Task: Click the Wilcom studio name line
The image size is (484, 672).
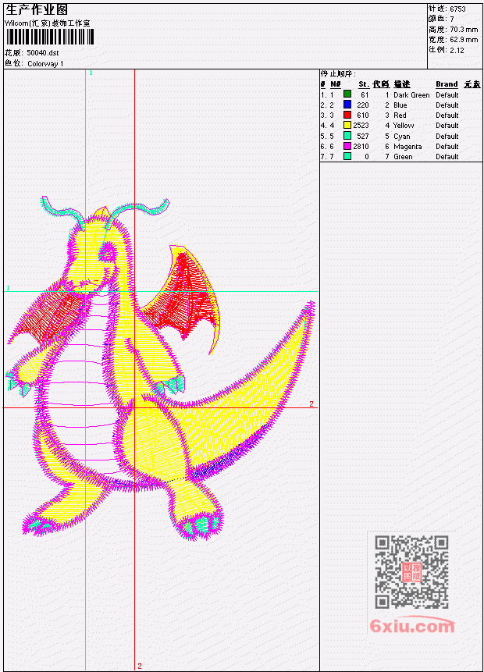Action: [47, 23]
